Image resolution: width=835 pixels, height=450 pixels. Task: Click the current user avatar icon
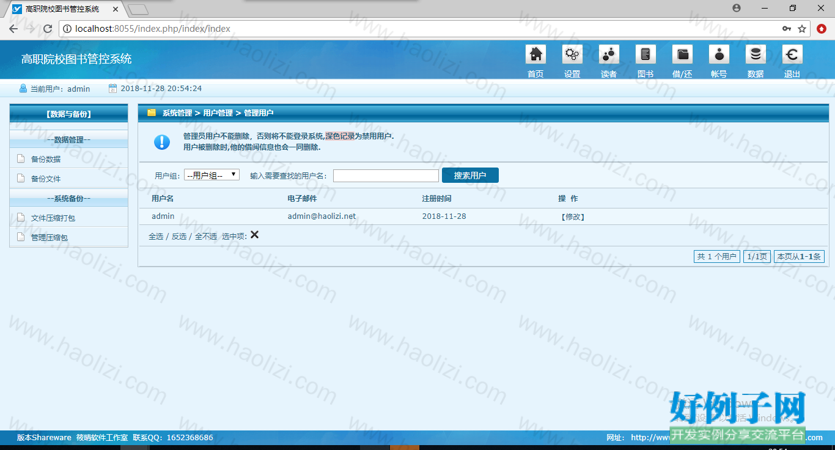click(23, 89)
